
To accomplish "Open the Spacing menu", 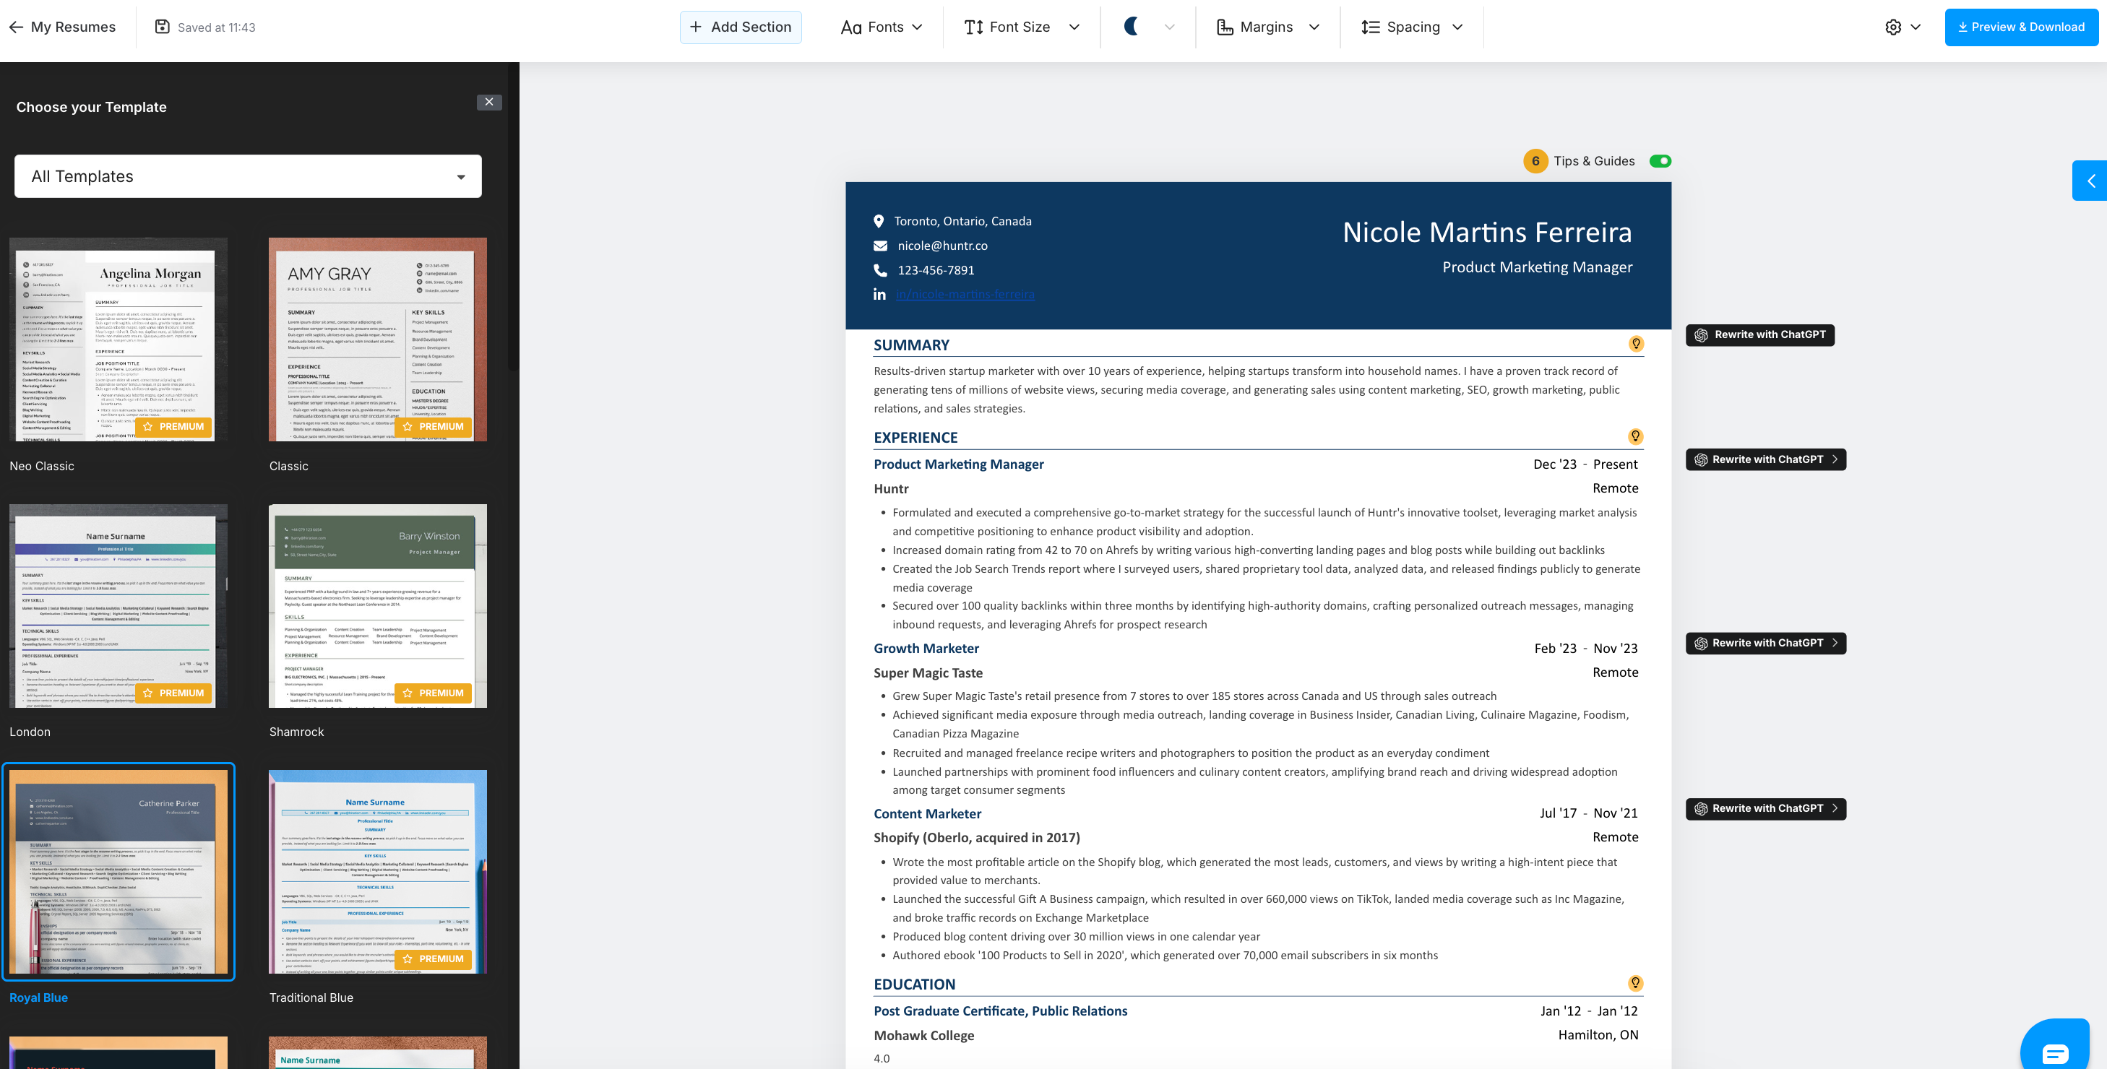I will 1412,27.
